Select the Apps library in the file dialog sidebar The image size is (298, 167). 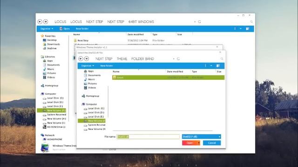pos(89,71)
